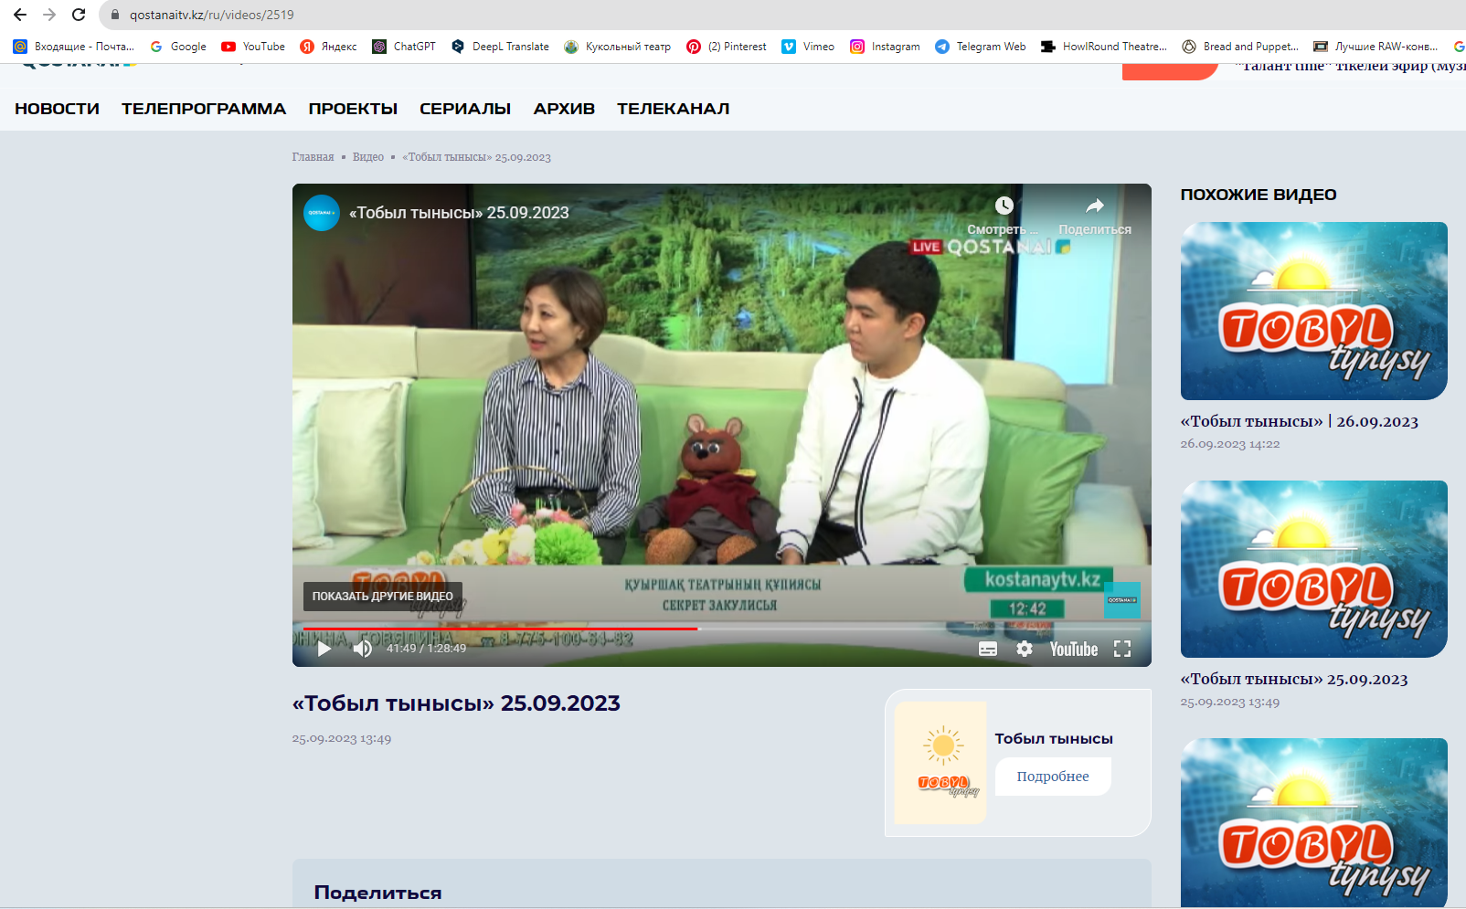Enter fullscreen with the fullscreen icon

tap(1122, 649)
